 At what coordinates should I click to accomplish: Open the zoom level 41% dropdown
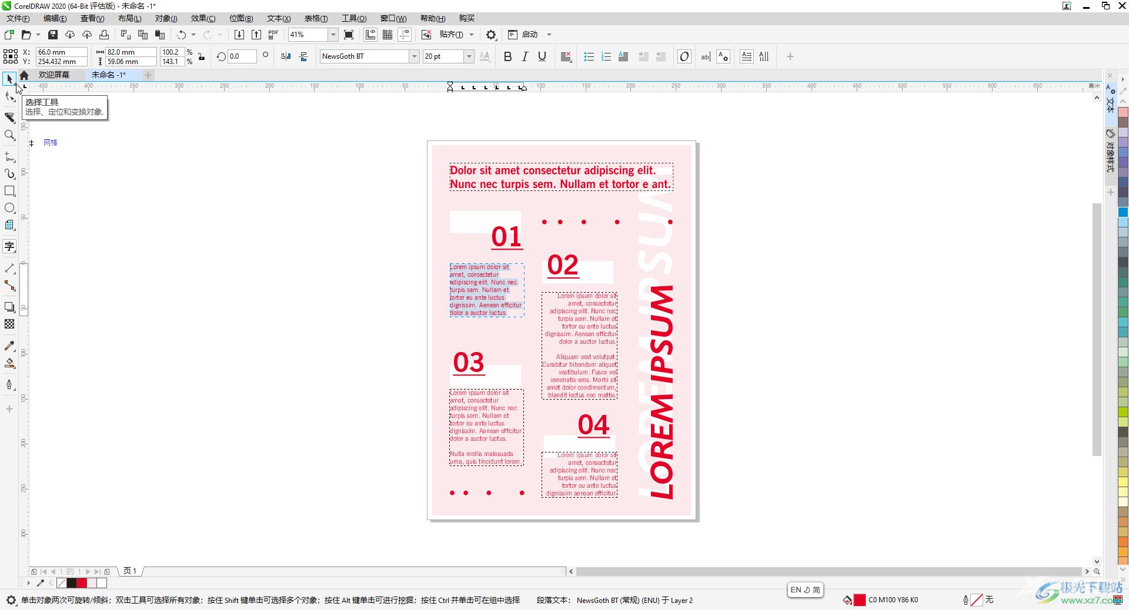[x=333, y=35]
